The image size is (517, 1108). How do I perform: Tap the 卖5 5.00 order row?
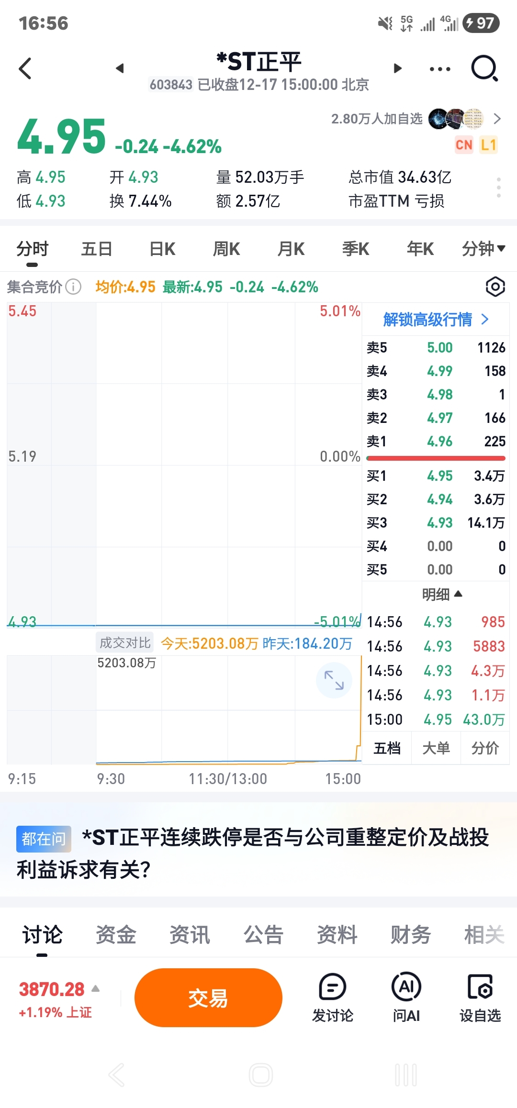[x=436, y=347]
